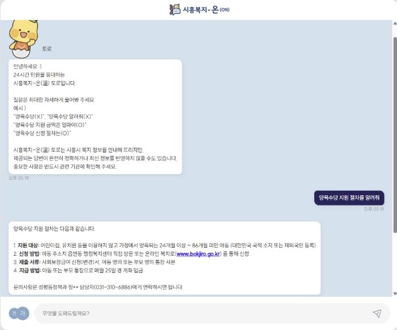Click the Toro mascot avatar image

pyautogui.click(x=23, y=39)
